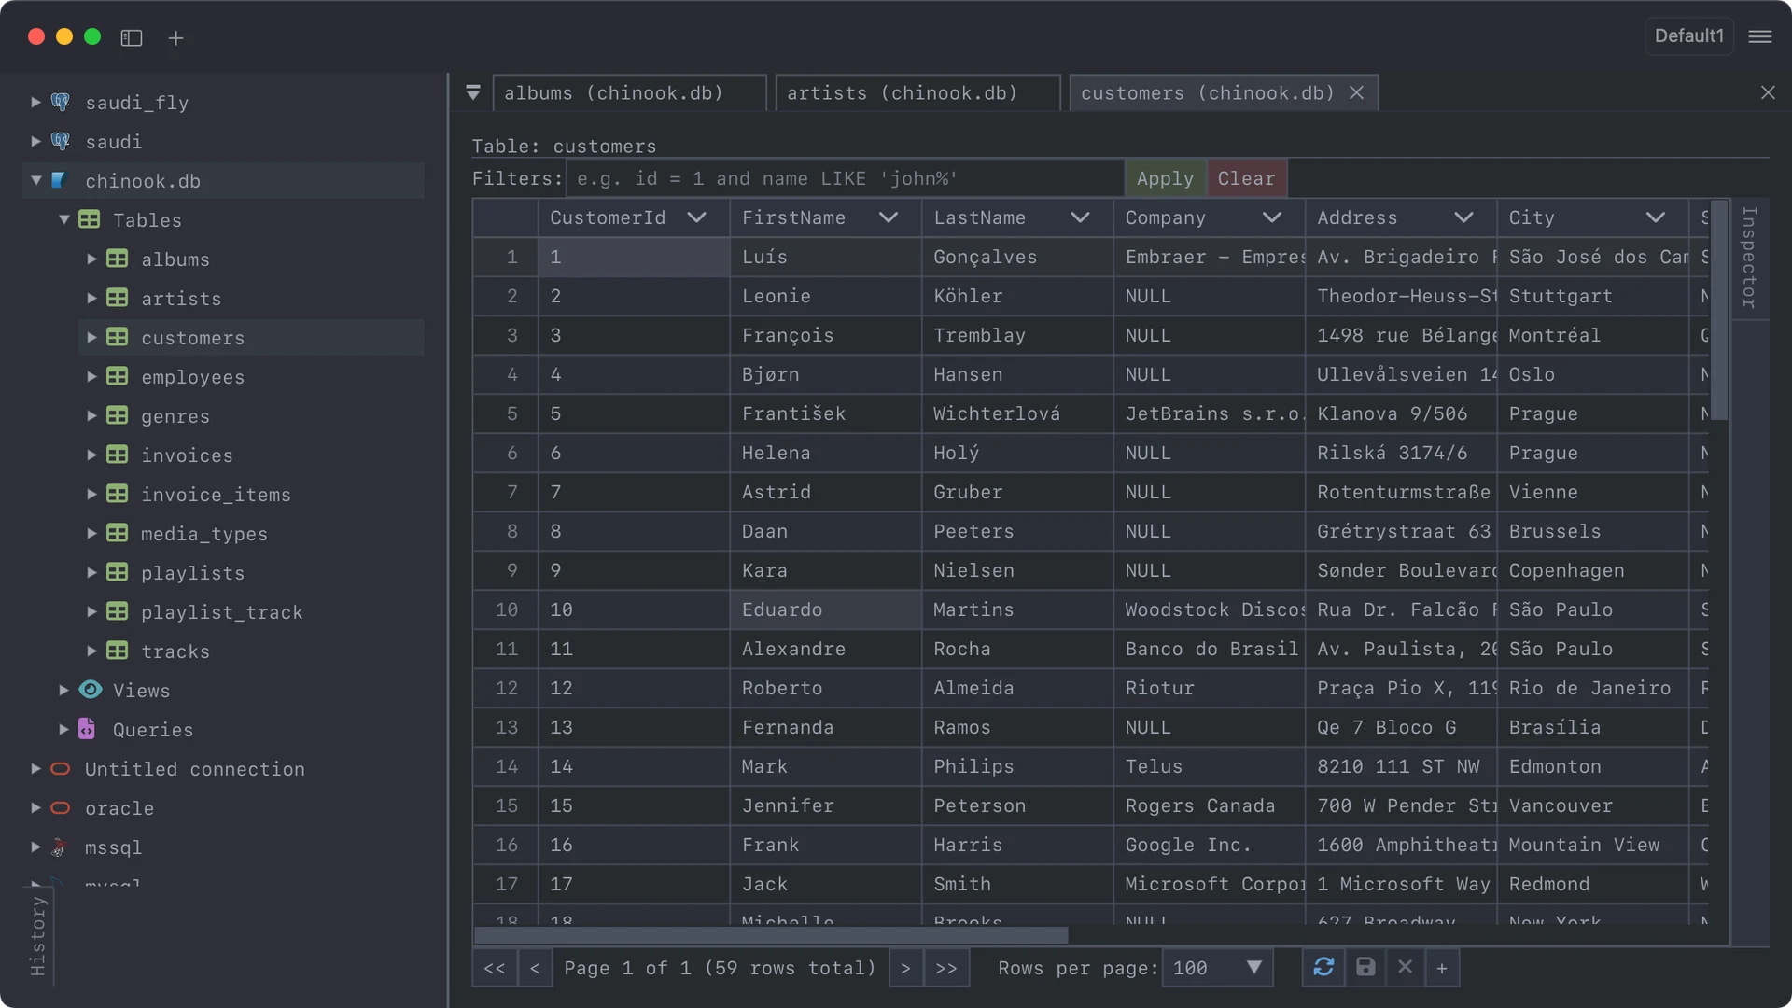
Task: Open the History side tab
Action: (38, 935)
